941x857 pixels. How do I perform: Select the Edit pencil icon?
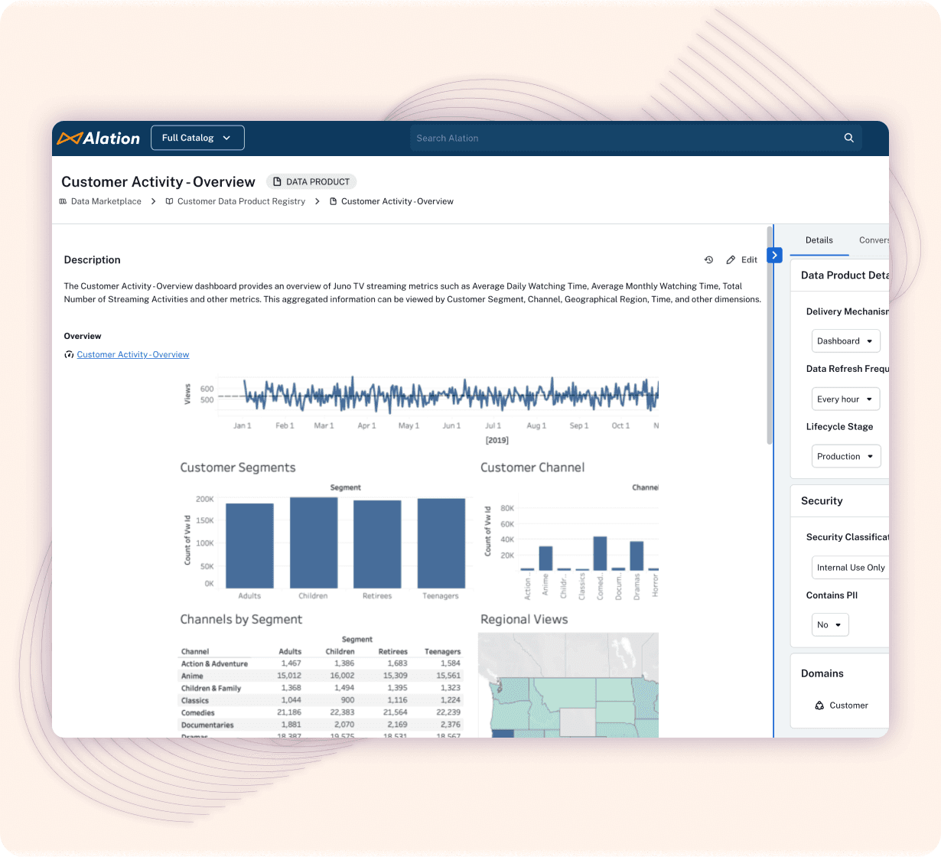(x=731, y=259)
